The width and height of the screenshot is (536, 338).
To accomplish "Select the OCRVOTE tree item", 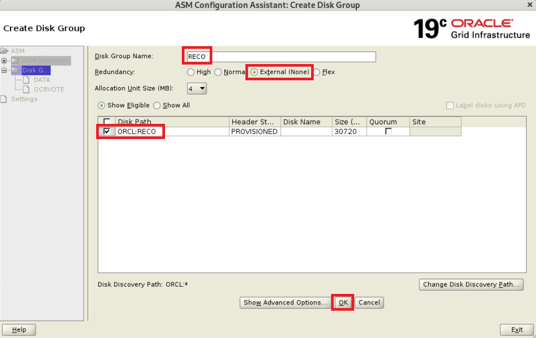I will pos(48,89).
